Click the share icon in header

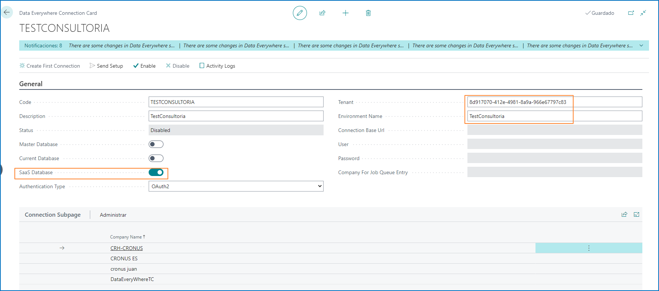[322, 13]
